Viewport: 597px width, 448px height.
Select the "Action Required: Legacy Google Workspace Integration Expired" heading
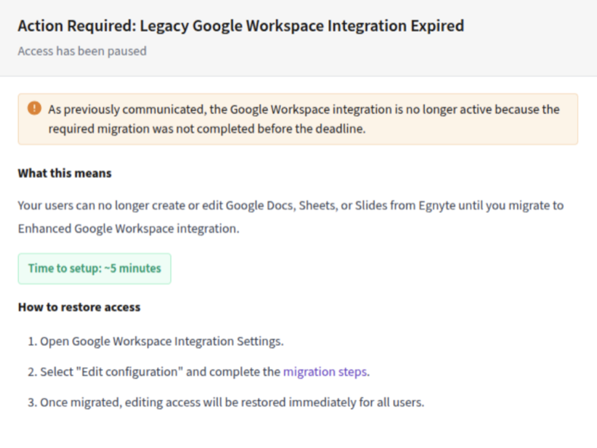tap(241, 26)
